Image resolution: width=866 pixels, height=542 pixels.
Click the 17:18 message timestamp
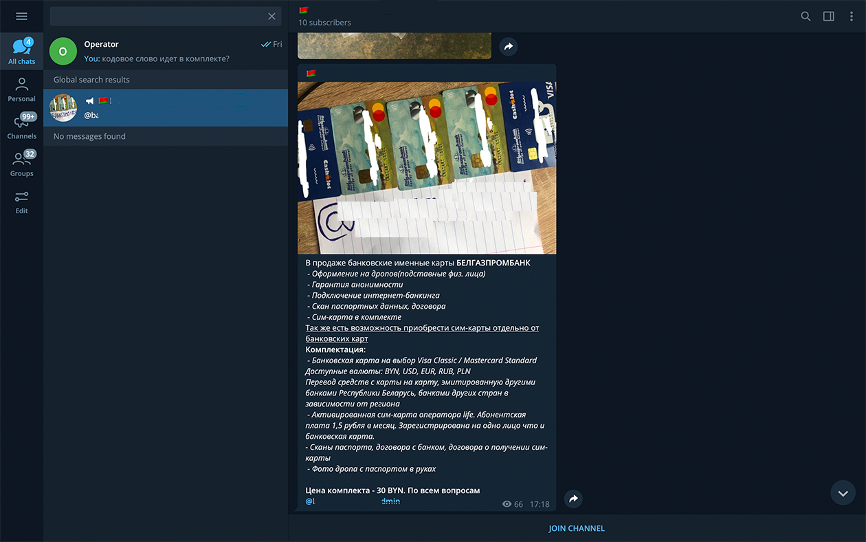tap(540, 504)
